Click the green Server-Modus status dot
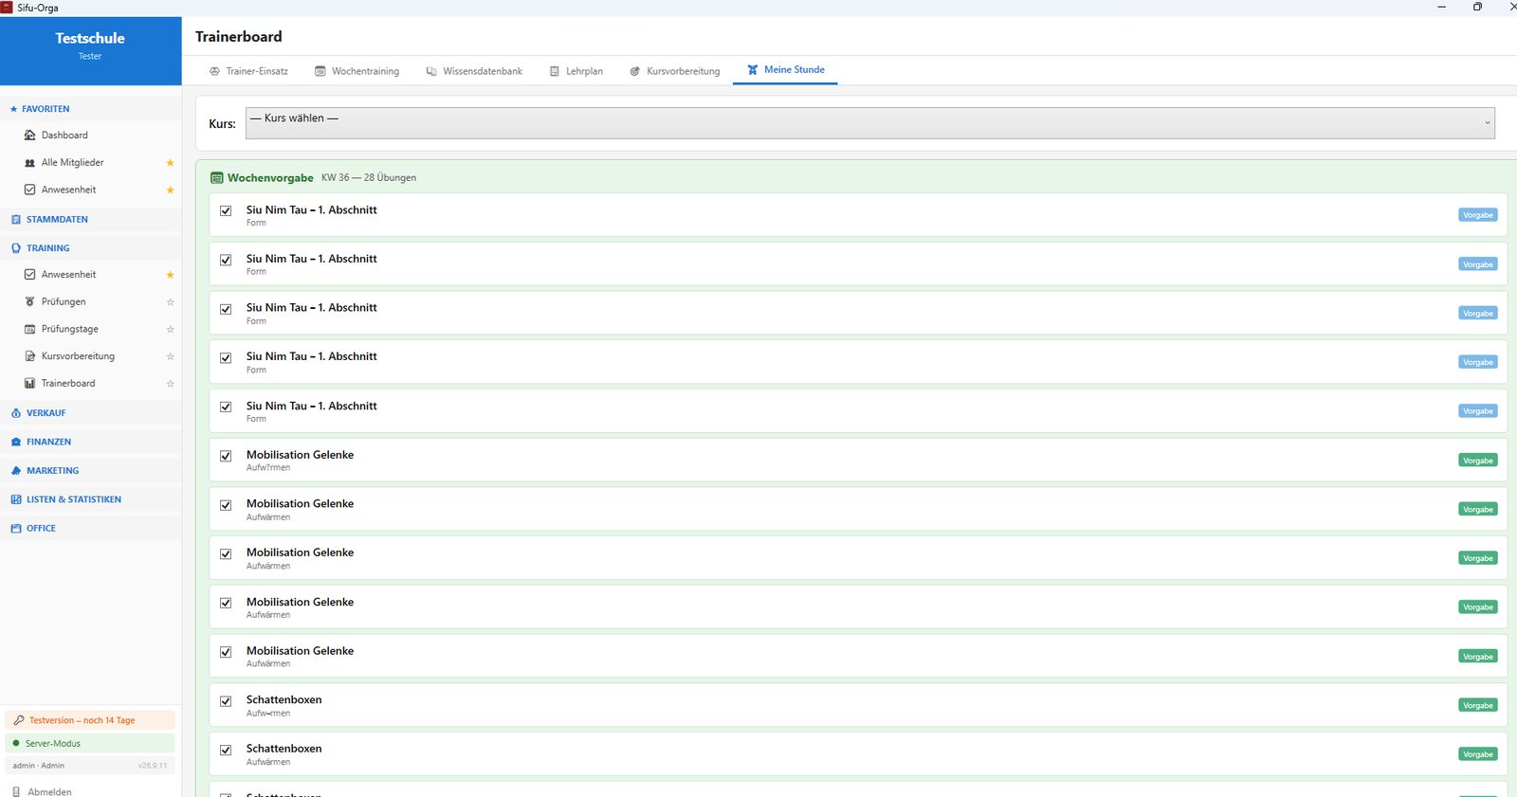The height and width of the screenshot is (797, 1517). coord(16,743)
